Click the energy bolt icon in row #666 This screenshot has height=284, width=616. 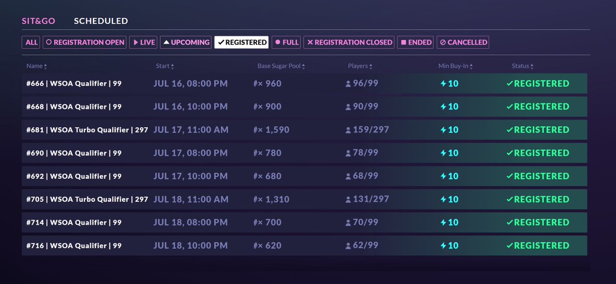point(444,83)
